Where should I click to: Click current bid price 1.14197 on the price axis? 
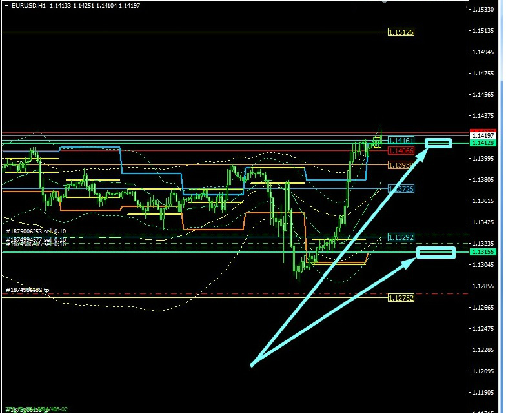tap(483, 136)
